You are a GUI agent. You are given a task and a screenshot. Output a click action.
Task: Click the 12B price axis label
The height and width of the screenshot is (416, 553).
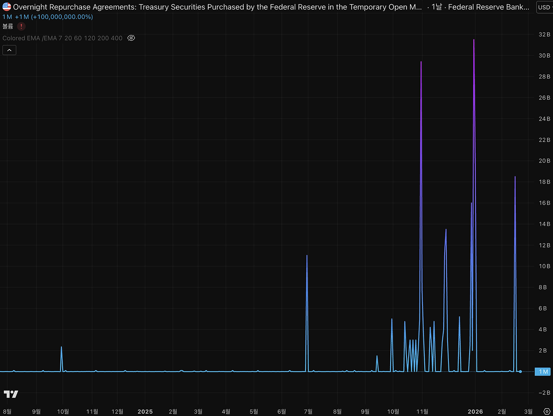pyautogui.click(x=544, y=245)
